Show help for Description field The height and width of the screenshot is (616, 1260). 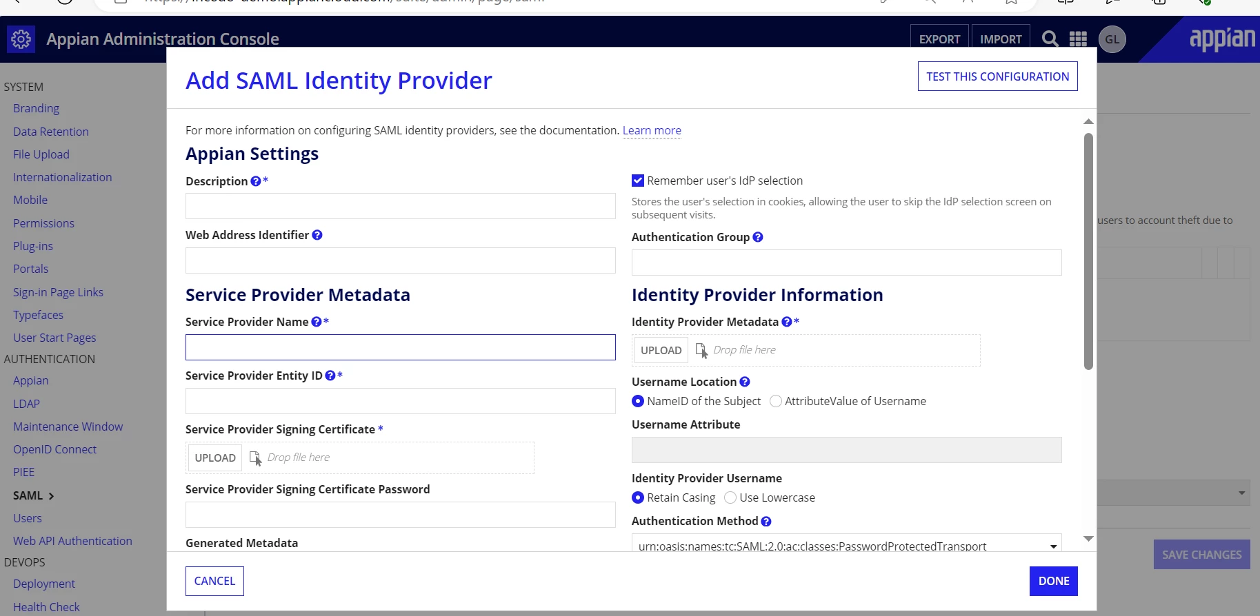[x=256, y=181]
